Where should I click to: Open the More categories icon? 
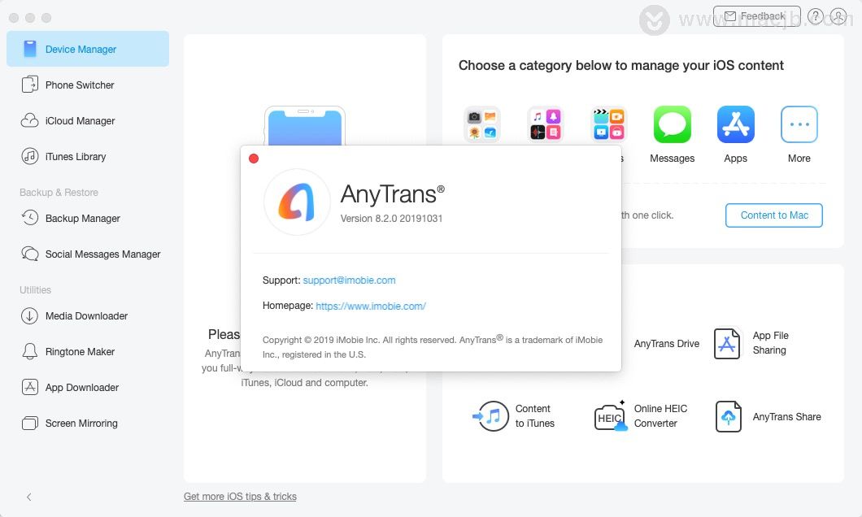pyautogui.click(x=799, y=124)
